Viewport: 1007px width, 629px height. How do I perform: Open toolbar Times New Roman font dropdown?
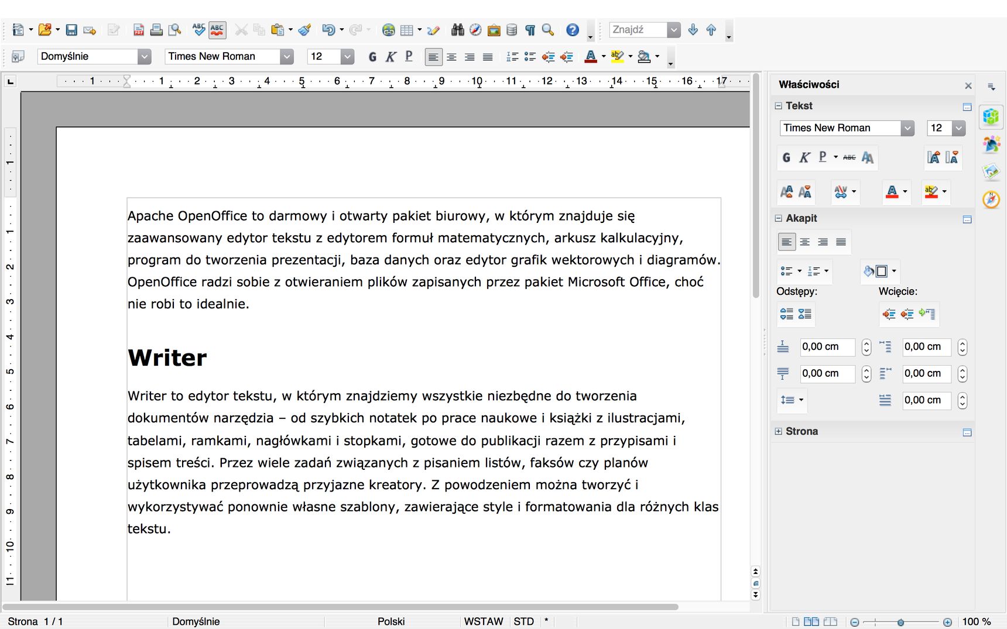coord(286,57)
